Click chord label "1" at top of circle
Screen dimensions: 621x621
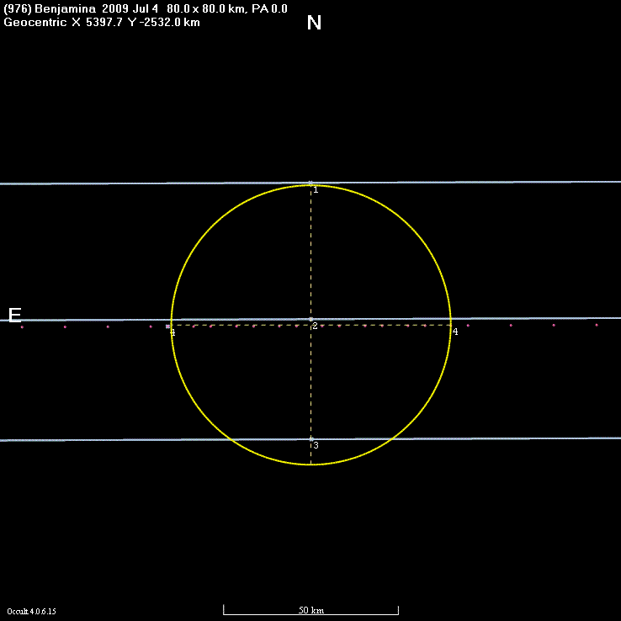316,190
